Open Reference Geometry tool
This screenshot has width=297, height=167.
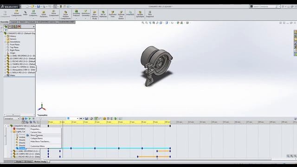[85, 14]
